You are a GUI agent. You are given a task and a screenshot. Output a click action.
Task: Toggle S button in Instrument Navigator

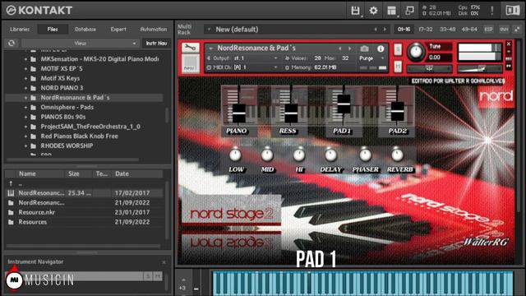click(148, 276)
